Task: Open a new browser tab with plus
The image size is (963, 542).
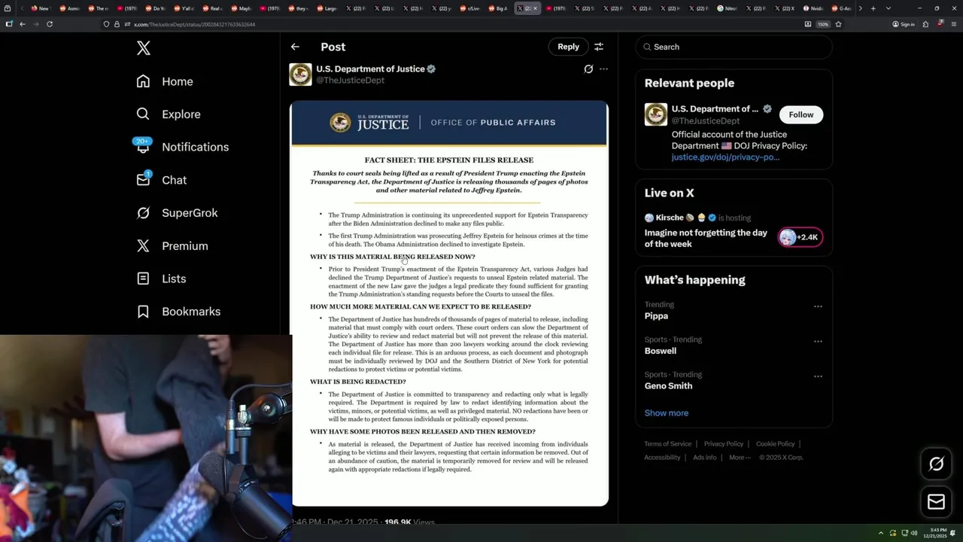Action: point(873,8)
